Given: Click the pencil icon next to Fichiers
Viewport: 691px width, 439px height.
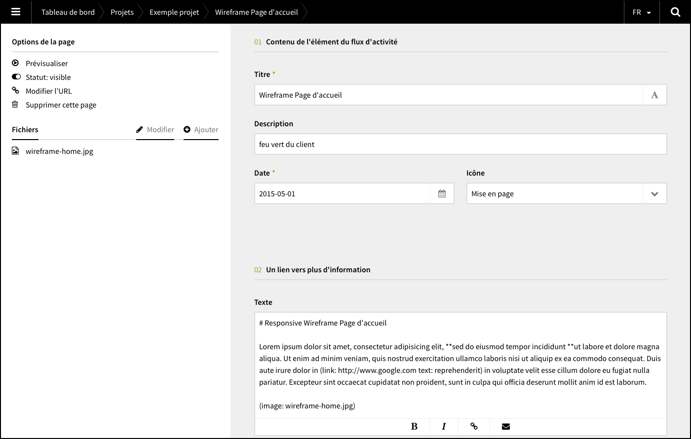Looking at the screenshot, I should tap(140, 129).
